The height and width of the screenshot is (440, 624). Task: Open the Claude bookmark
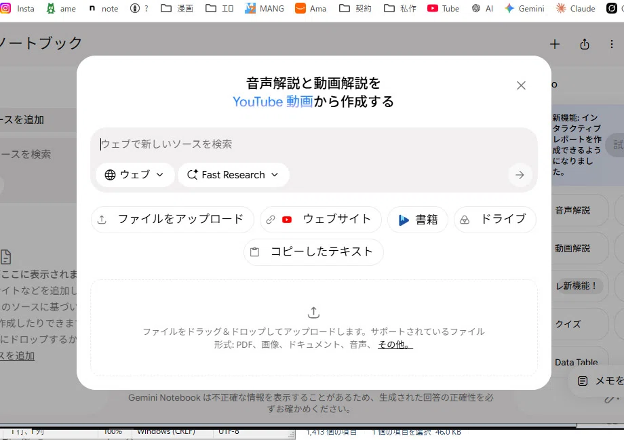575,8
